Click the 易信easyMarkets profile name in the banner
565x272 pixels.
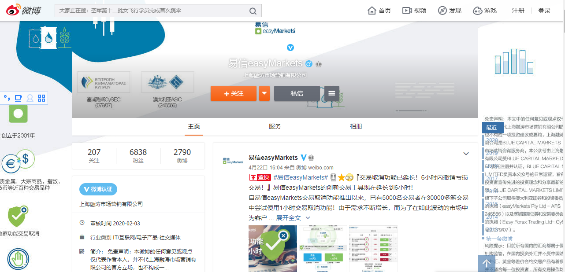coord(266,63)
